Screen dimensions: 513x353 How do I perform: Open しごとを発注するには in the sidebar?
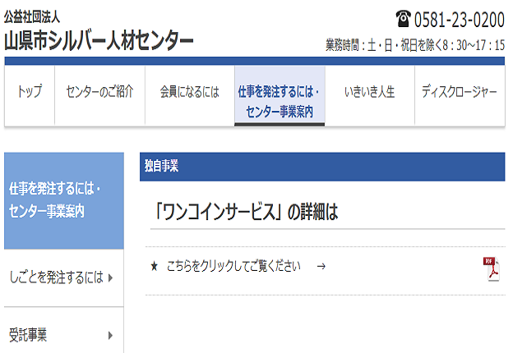(56, 278)
